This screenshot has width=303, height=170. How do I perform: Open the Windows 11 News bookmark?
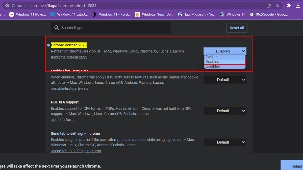point(28,14)
